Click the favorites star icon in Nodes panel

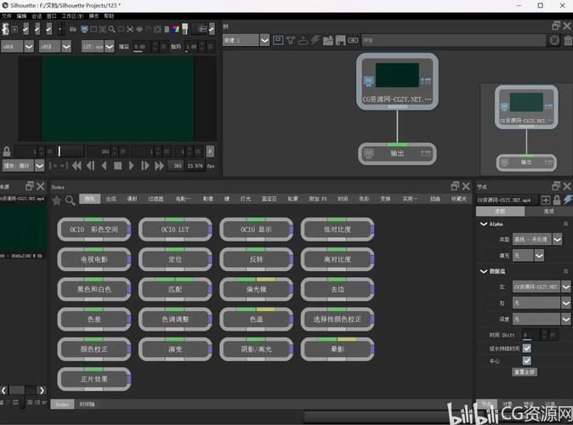click(57, 200)
